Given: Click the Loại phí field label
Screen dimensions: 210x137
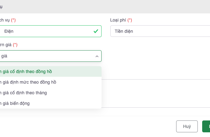Looking at the screenshot, I should pos(118,20).
